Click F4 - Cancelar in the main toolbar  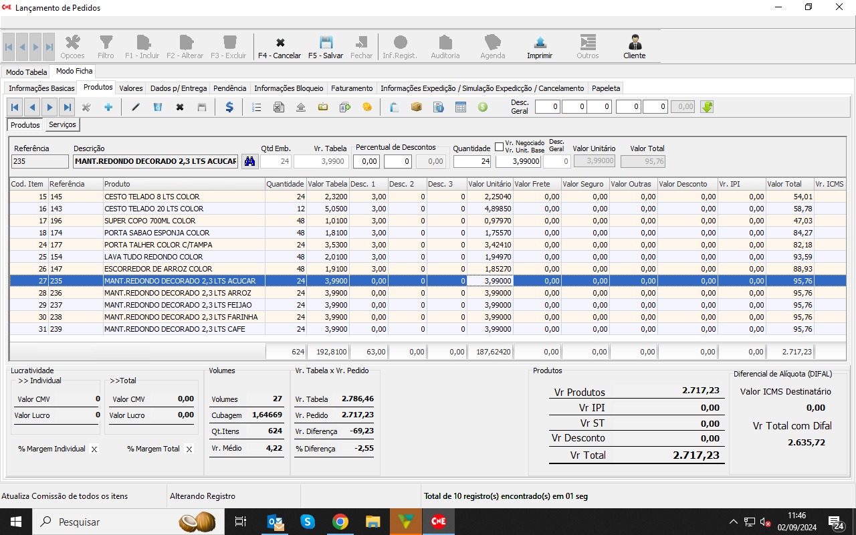[x=280, y=47]
